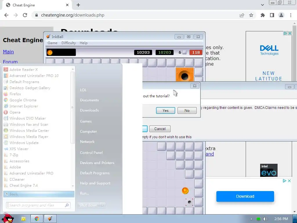Click the taskbar clock showing 2:56 PM

tap(281, 219)
